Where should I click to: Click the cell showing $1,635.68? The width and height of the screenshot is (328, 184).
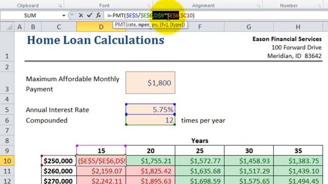(x=199, y=171)
